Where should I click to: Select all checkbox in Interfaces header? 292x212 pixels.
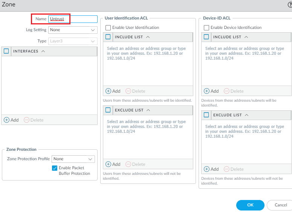[x=6, y=51]
